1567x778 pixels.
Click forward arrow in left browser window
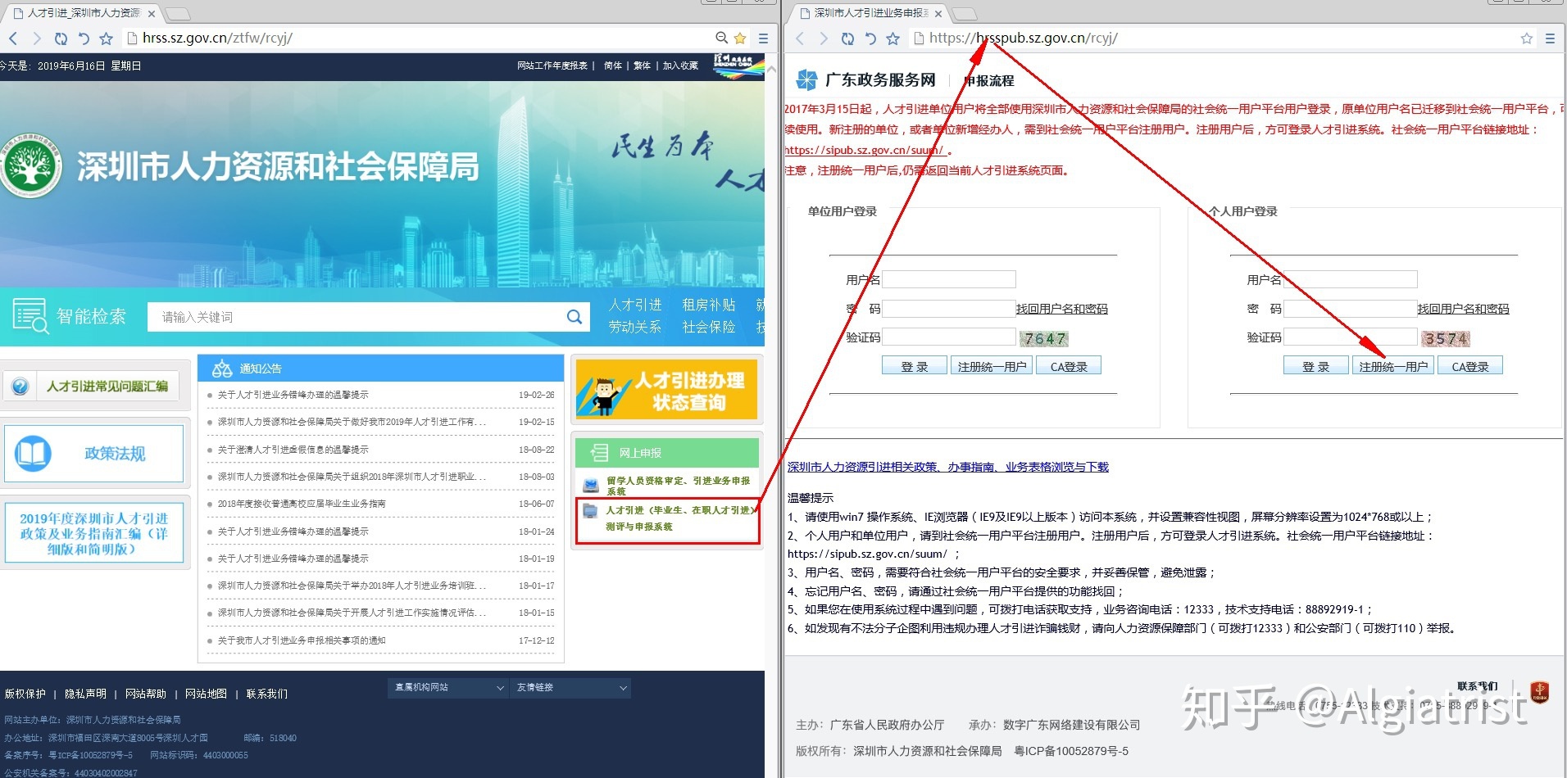(x=36, y=38)
